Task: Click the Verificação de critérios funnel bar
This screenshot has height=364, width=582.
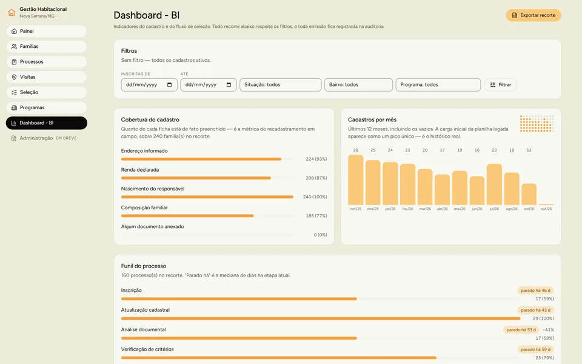Action: coord(319,358)
